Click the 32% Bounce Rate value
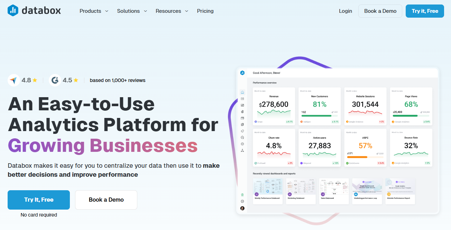 point(411,146)
